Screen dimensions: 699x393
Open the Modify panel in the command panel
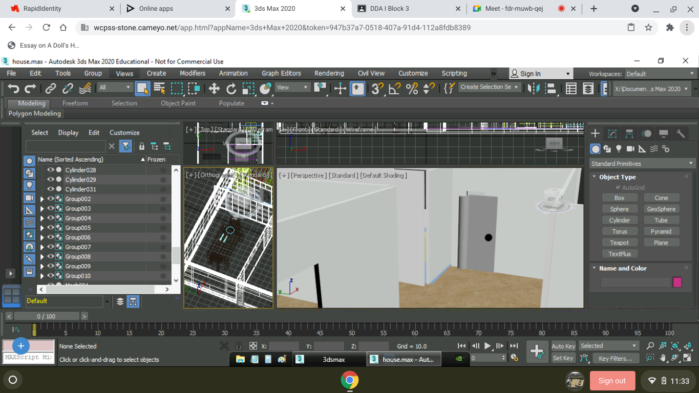pos(611,133)
